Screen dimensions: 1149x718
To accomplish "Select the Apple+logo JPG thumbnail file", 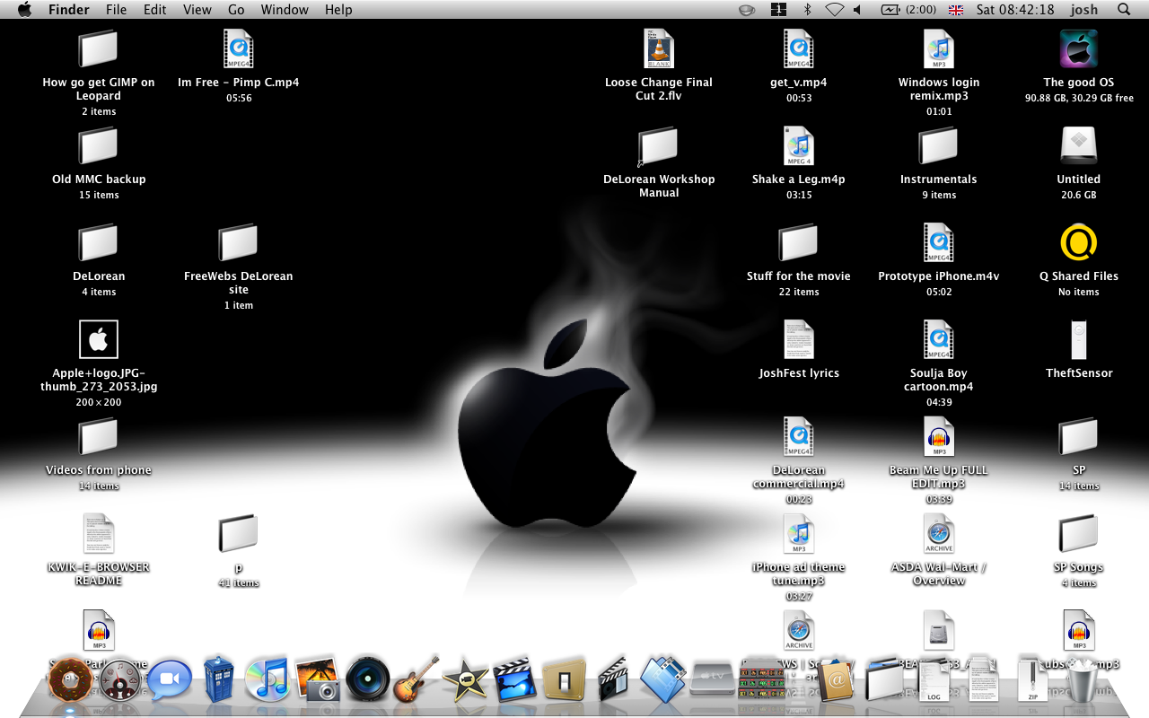I will (x=99, y=339).
